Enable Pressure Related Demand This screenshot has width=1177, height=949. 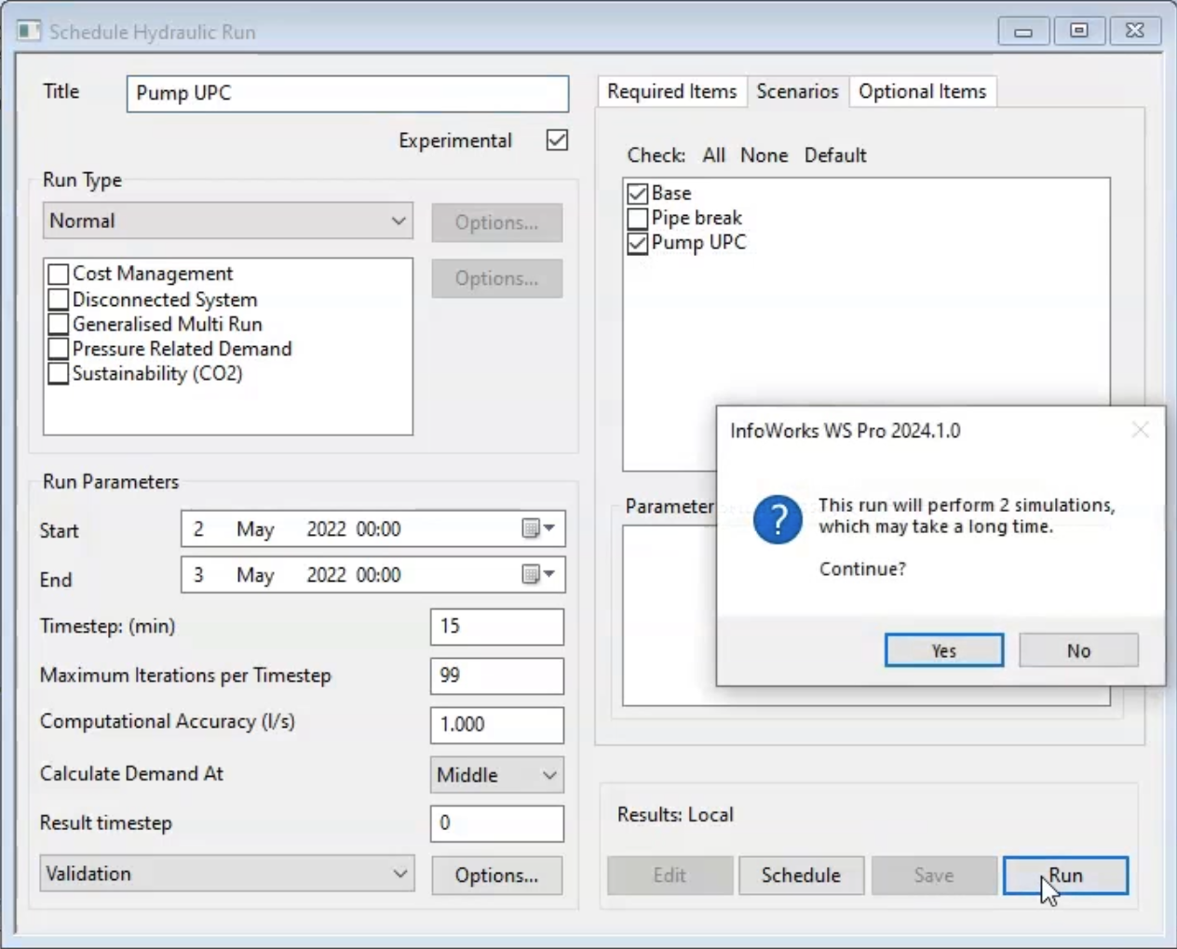click(58, 349)
